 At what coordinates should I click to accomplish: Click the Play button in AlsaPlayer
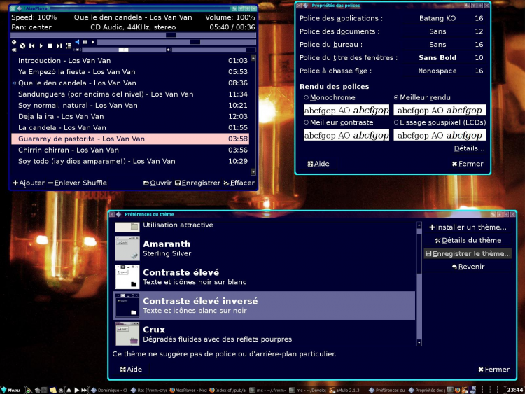(x=41, y=45)
